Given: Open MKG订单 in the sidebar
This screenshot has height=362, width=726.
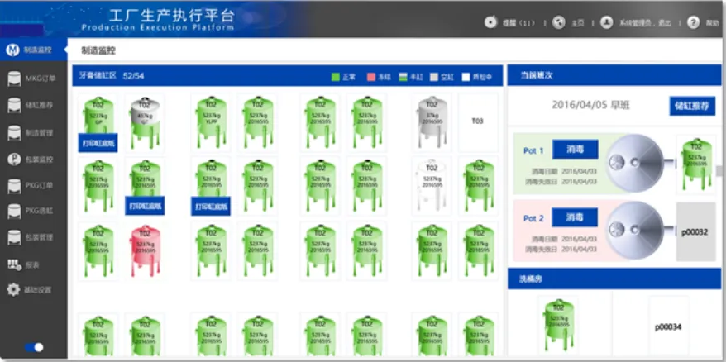Looking at the screenshot, I should pyautogui.click(x=33, y=79).
